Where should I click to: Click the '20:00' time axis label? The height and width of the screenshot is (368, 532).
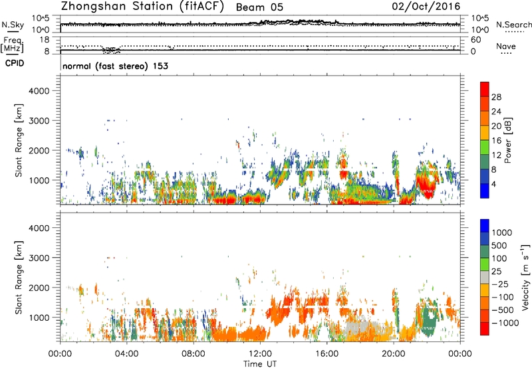coord(394,354)
